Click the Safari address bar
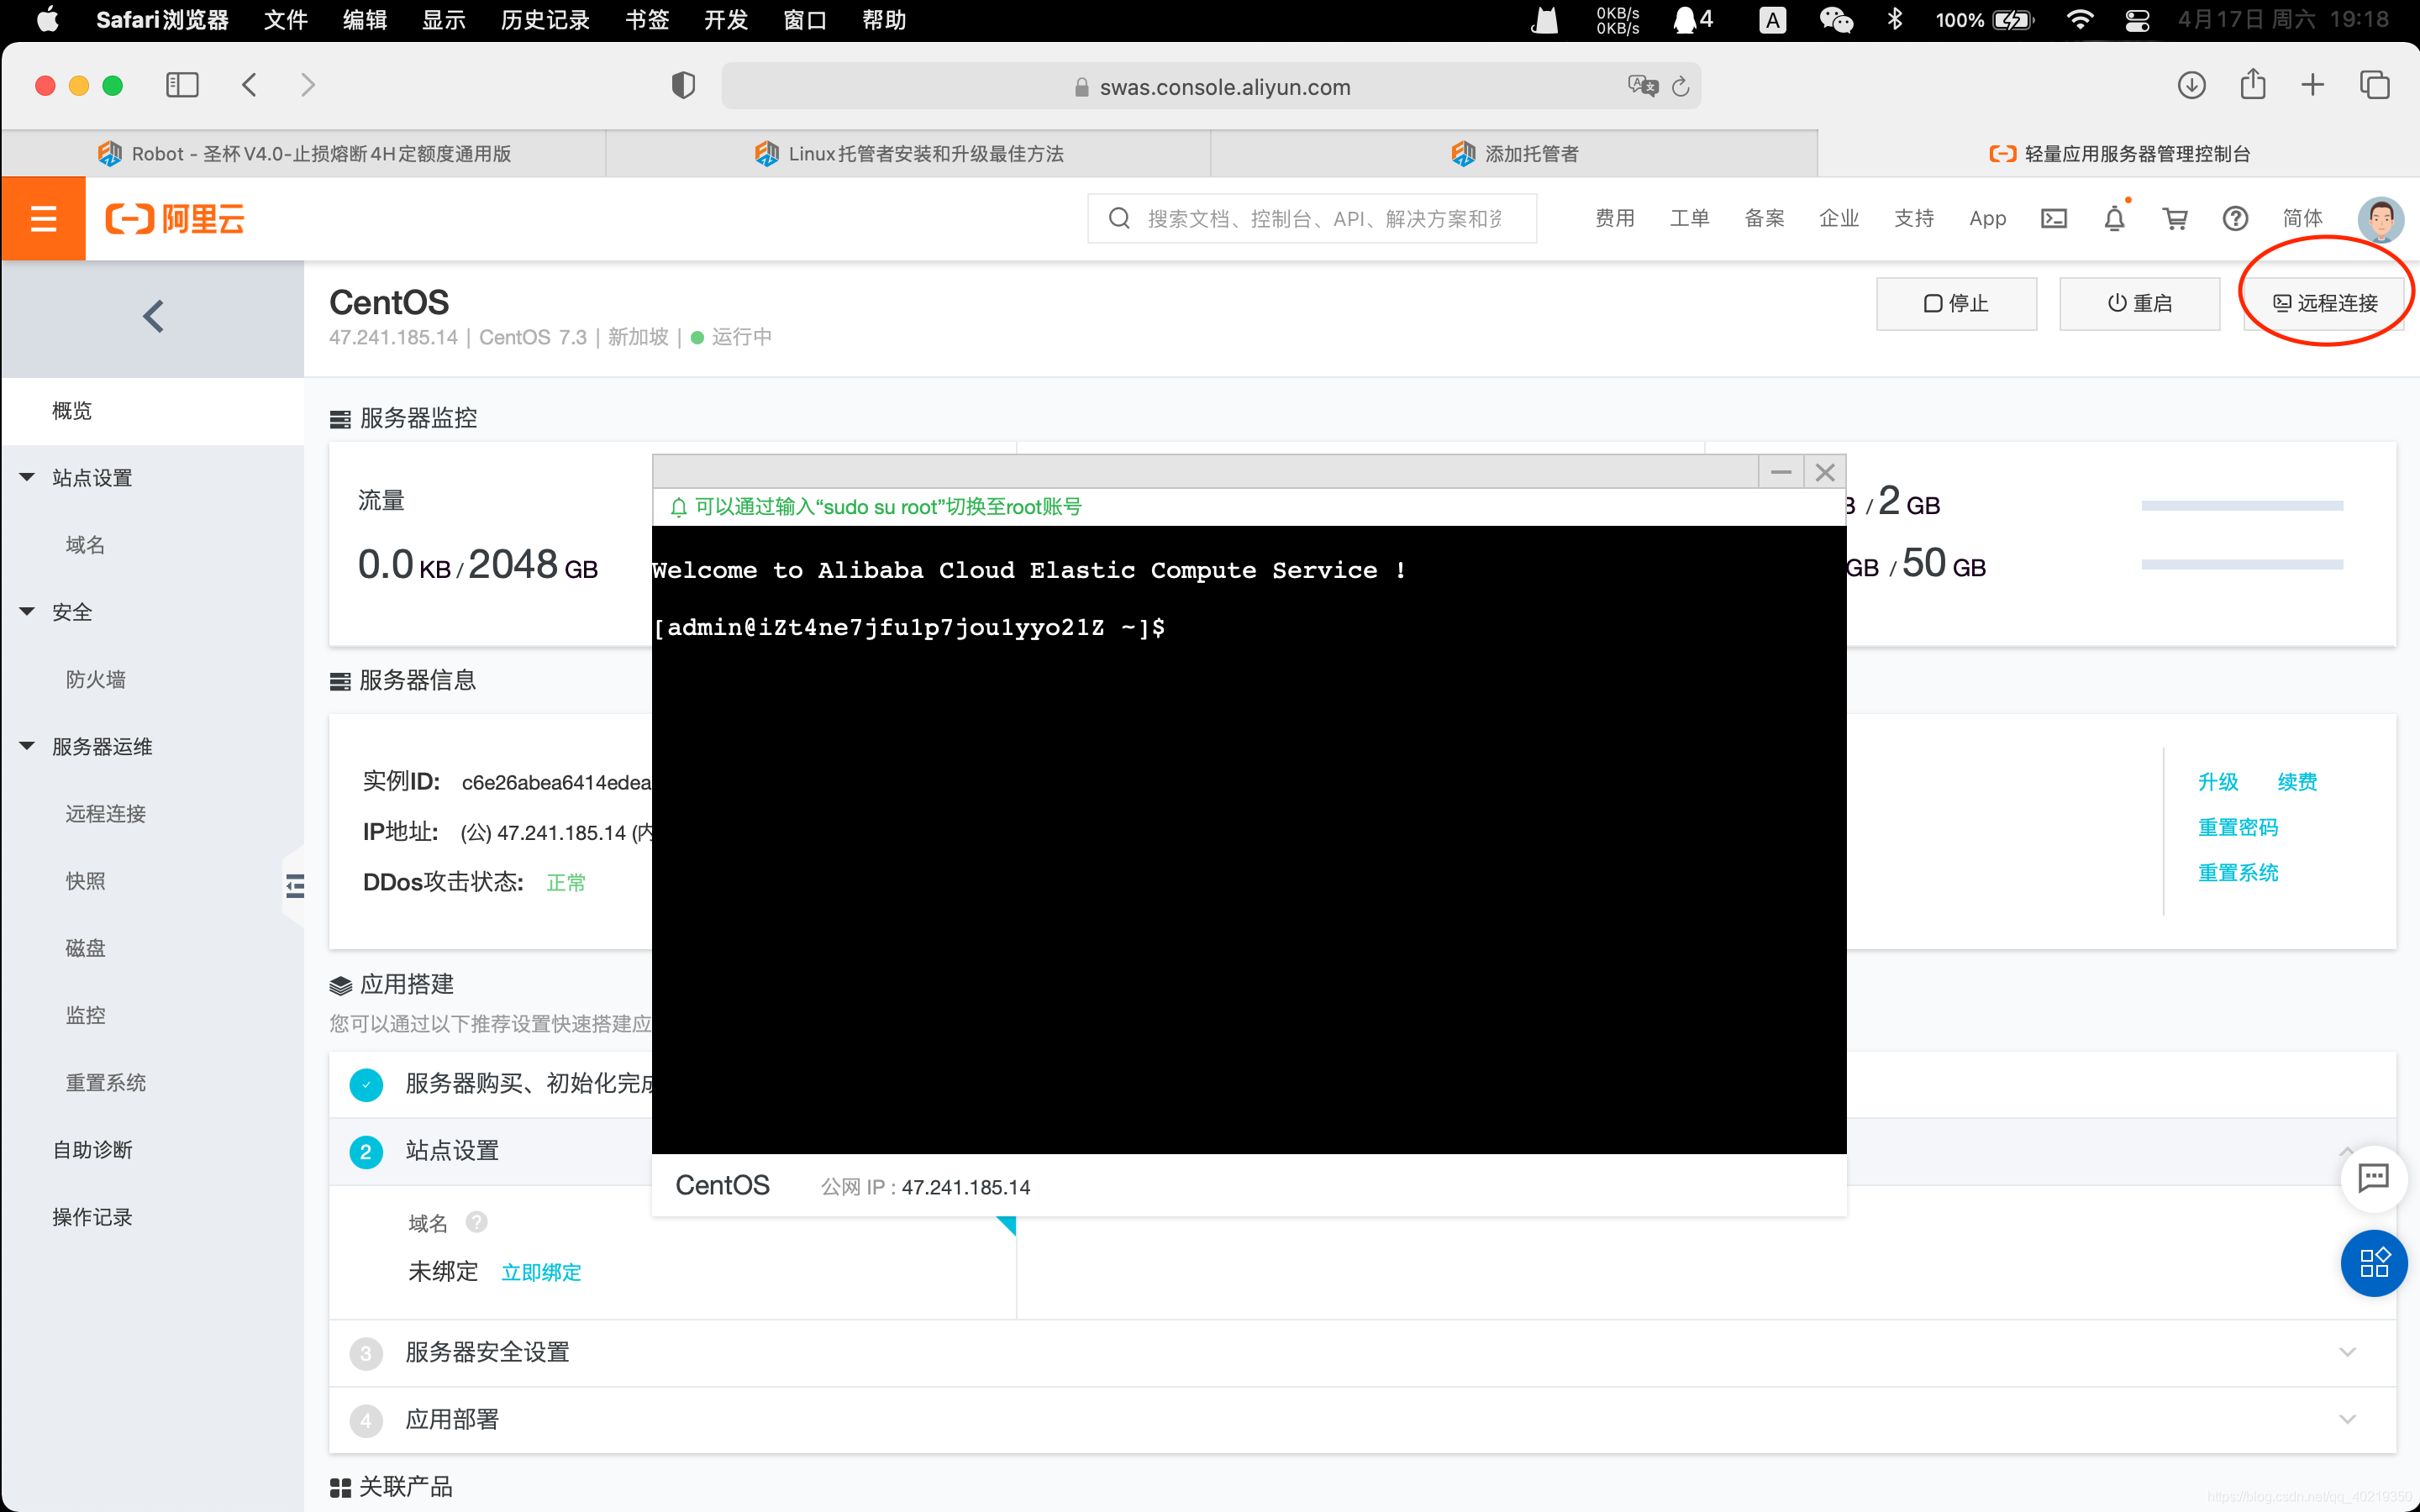Screen dimensions: 2420x1512 coord(1210,86)
